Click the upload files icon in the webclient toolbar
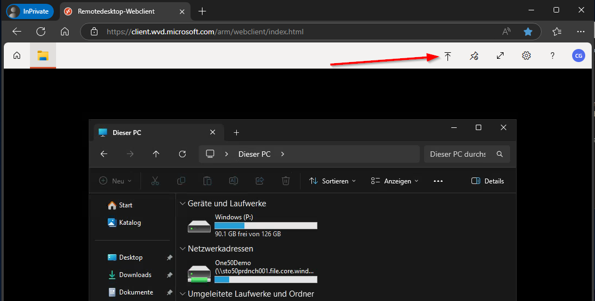Image resolution: width=595 pixels, height=301 pixels. coord(448,56)
